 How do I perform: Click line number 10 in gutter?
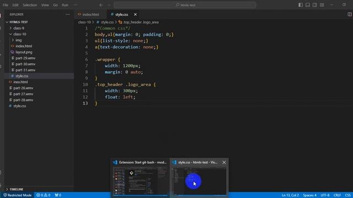pyautogui.click(x=85, y=84)
